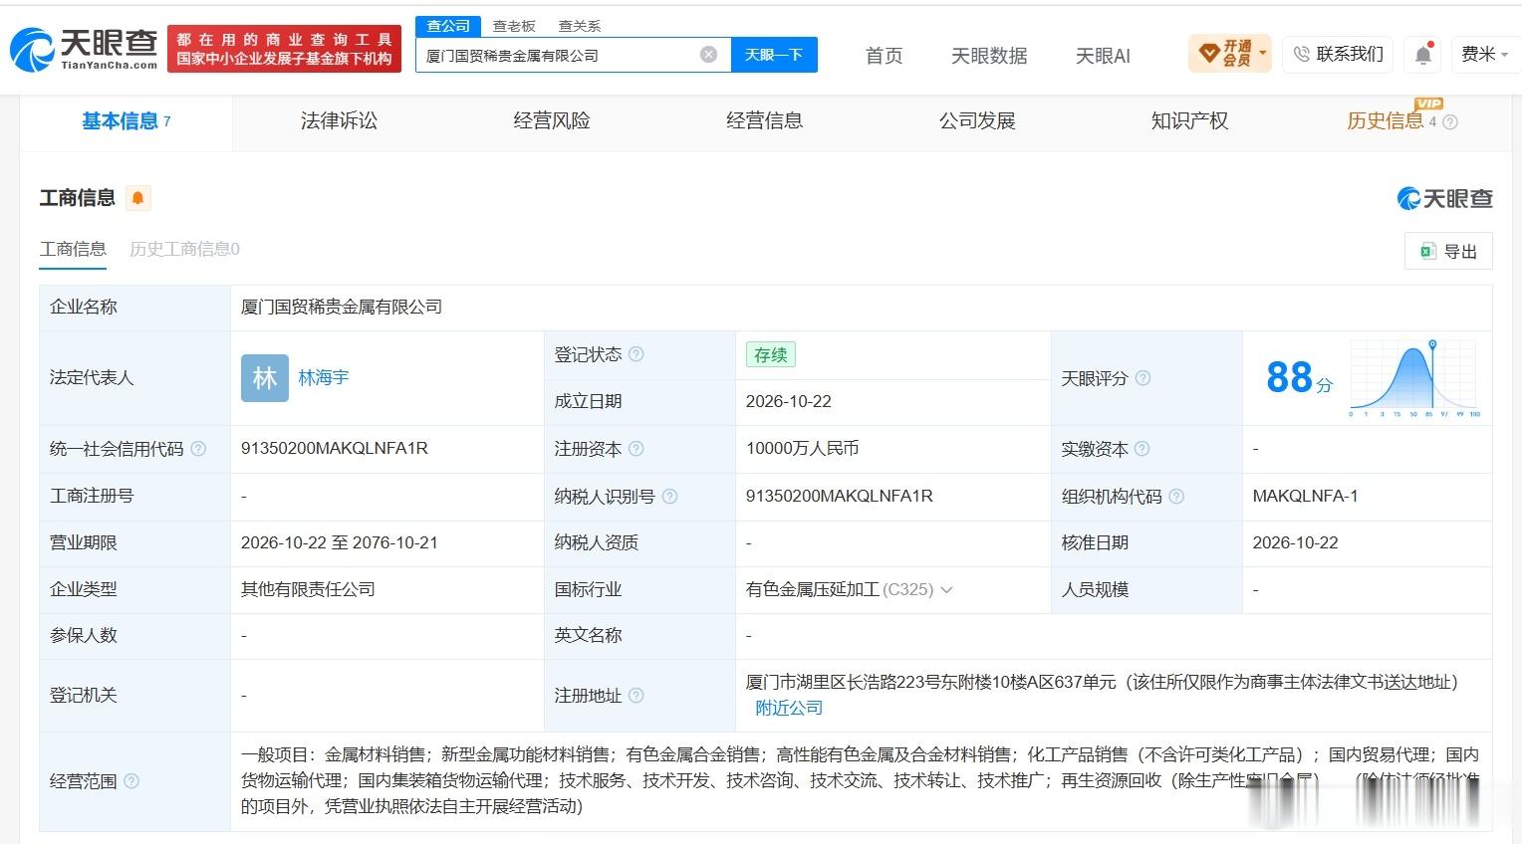This screenshot has width=1522, height=844.
Task: Click the 附近公司 link
Action: [789, 708]
